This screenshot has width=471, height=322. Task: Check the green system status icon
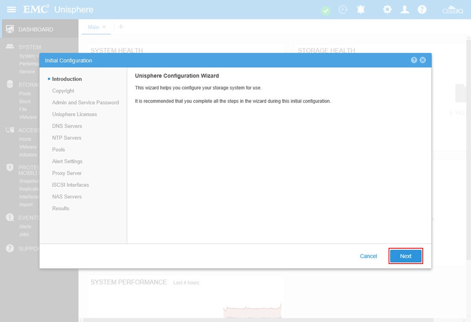[326, 11]
